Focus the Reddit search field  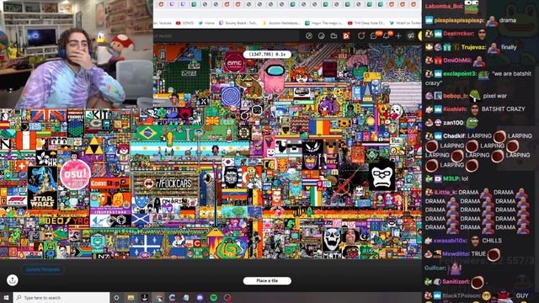[x=227, y=36]
